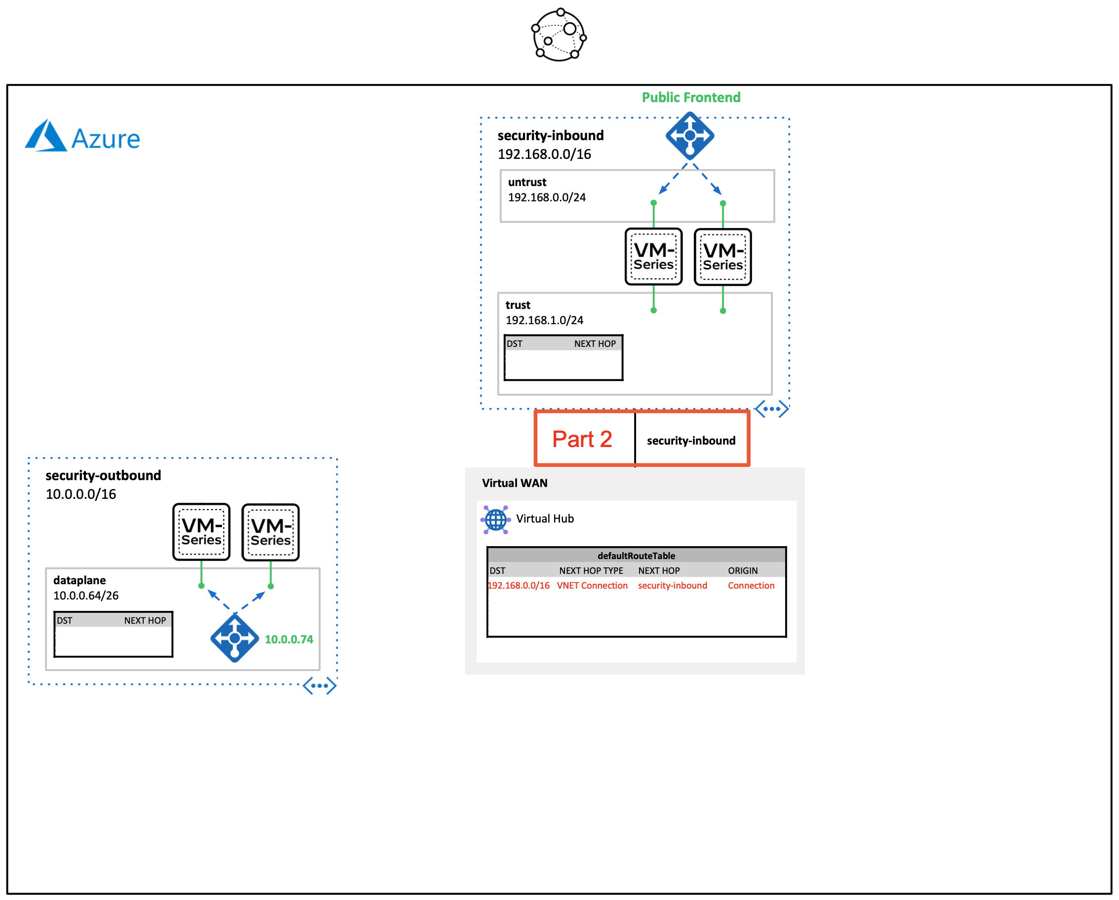Click the Virtual Hub globe icon
The width and height of the screenshot is (1119, 900).
496,519
